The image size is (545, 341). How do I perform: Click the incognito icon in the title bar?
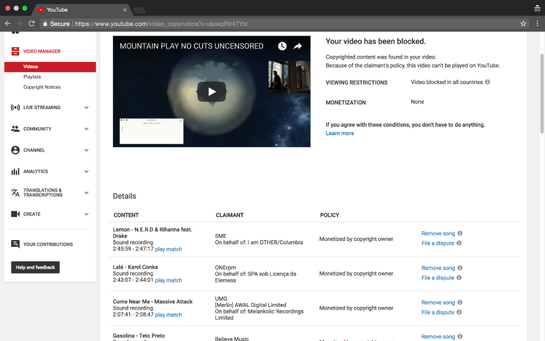[538, 9]
